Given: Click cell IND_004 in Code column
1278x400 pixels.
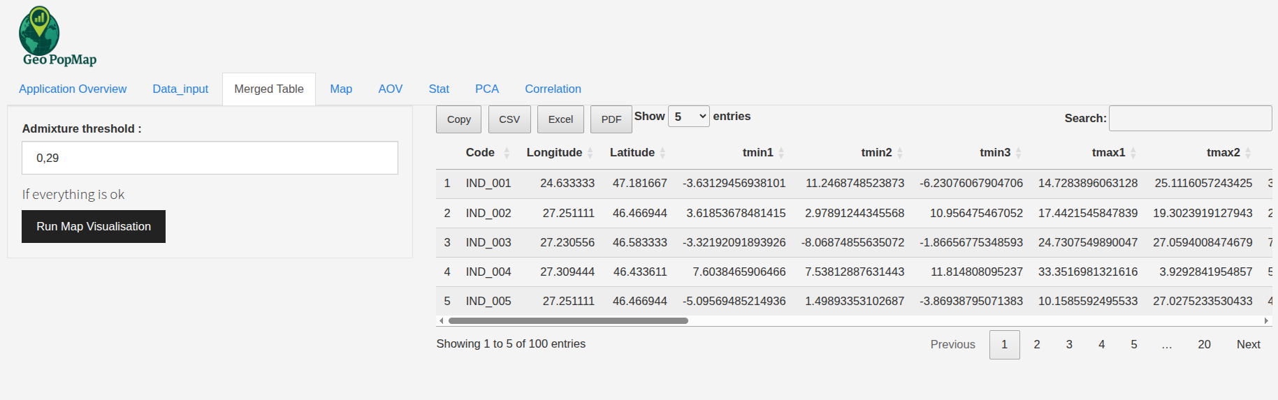Looking at the screenshot, I should [x=488, y=272].
